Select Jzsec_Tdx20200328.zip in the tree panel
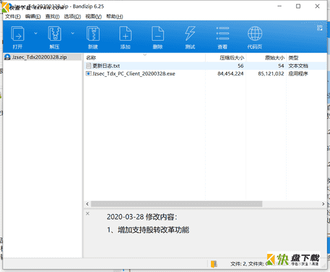This screenshot has height=272, width=330. pos(39,57)
